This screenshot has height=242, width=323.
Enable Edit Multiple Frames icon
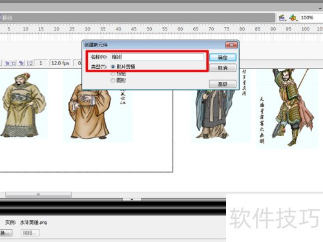click(x=21, y=63)
